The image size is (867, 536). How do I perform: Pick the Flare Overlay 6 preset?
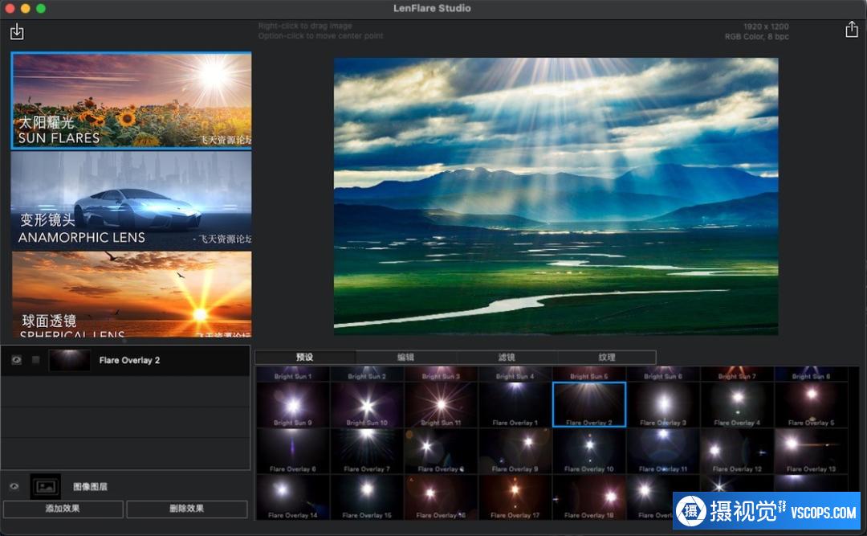[293, 451]
